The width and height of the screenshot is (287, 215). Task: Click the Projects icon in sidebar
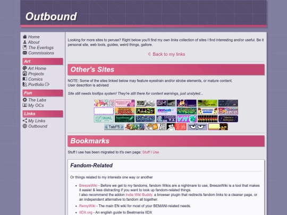24,74
